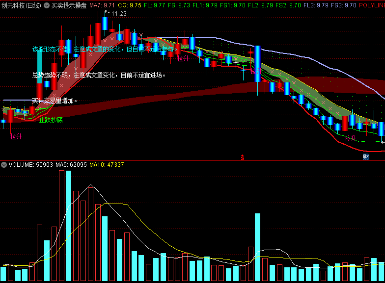Click the MA10: 47337 volume label

[x=107, y=165]
